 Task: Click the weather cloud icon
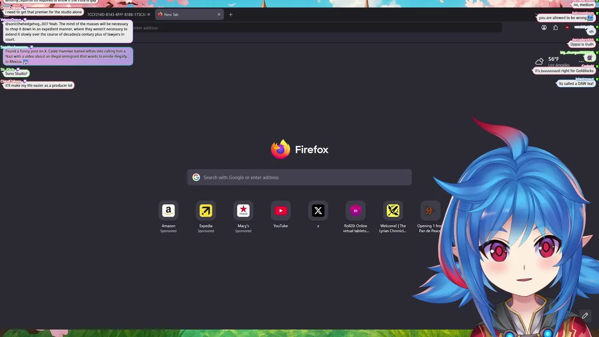pyautogui.click(x=540, y=61)
